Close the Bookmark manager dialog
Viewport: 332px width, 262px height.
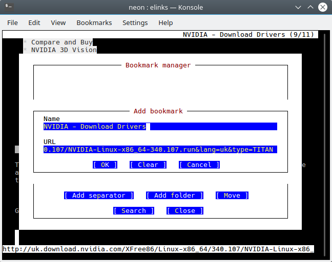coord(185,211)
